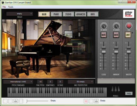Click the Abbey Road Studios logo
Screen dimensions: 137x106
pyautogui.click(x=129, y=14)
